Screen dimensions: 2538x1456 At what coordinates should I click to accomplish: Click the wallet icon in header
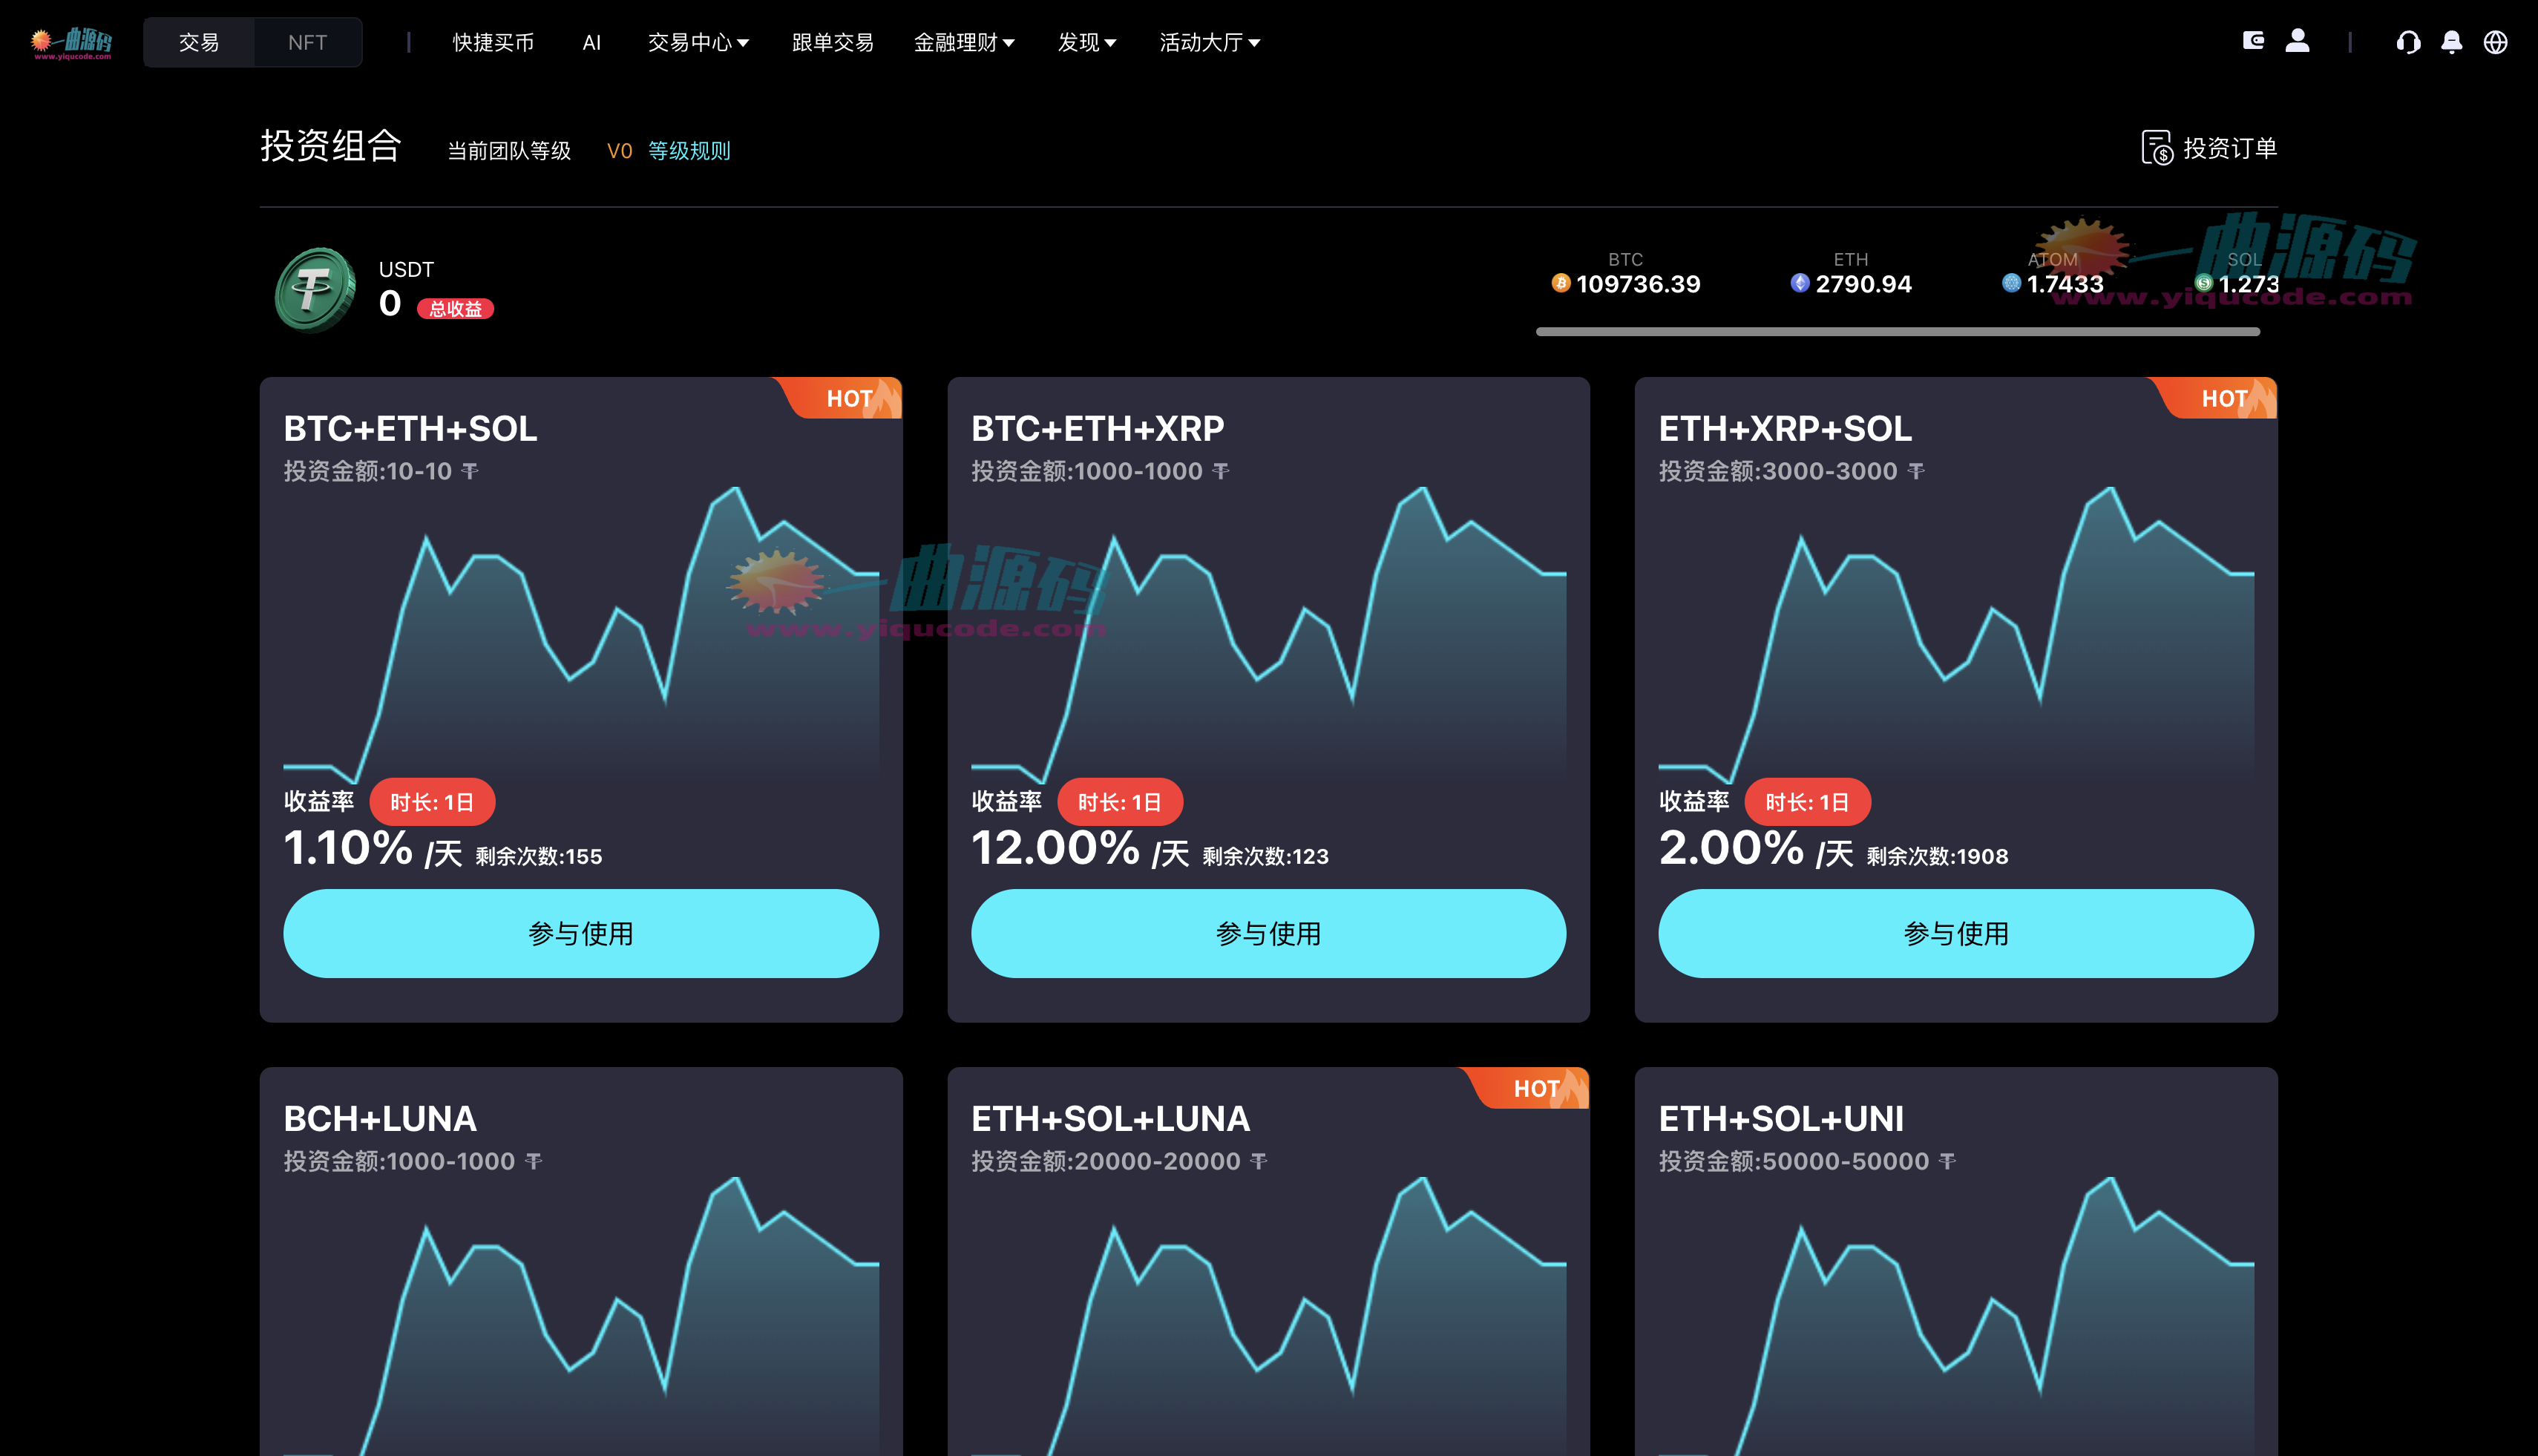point(2253,41)
